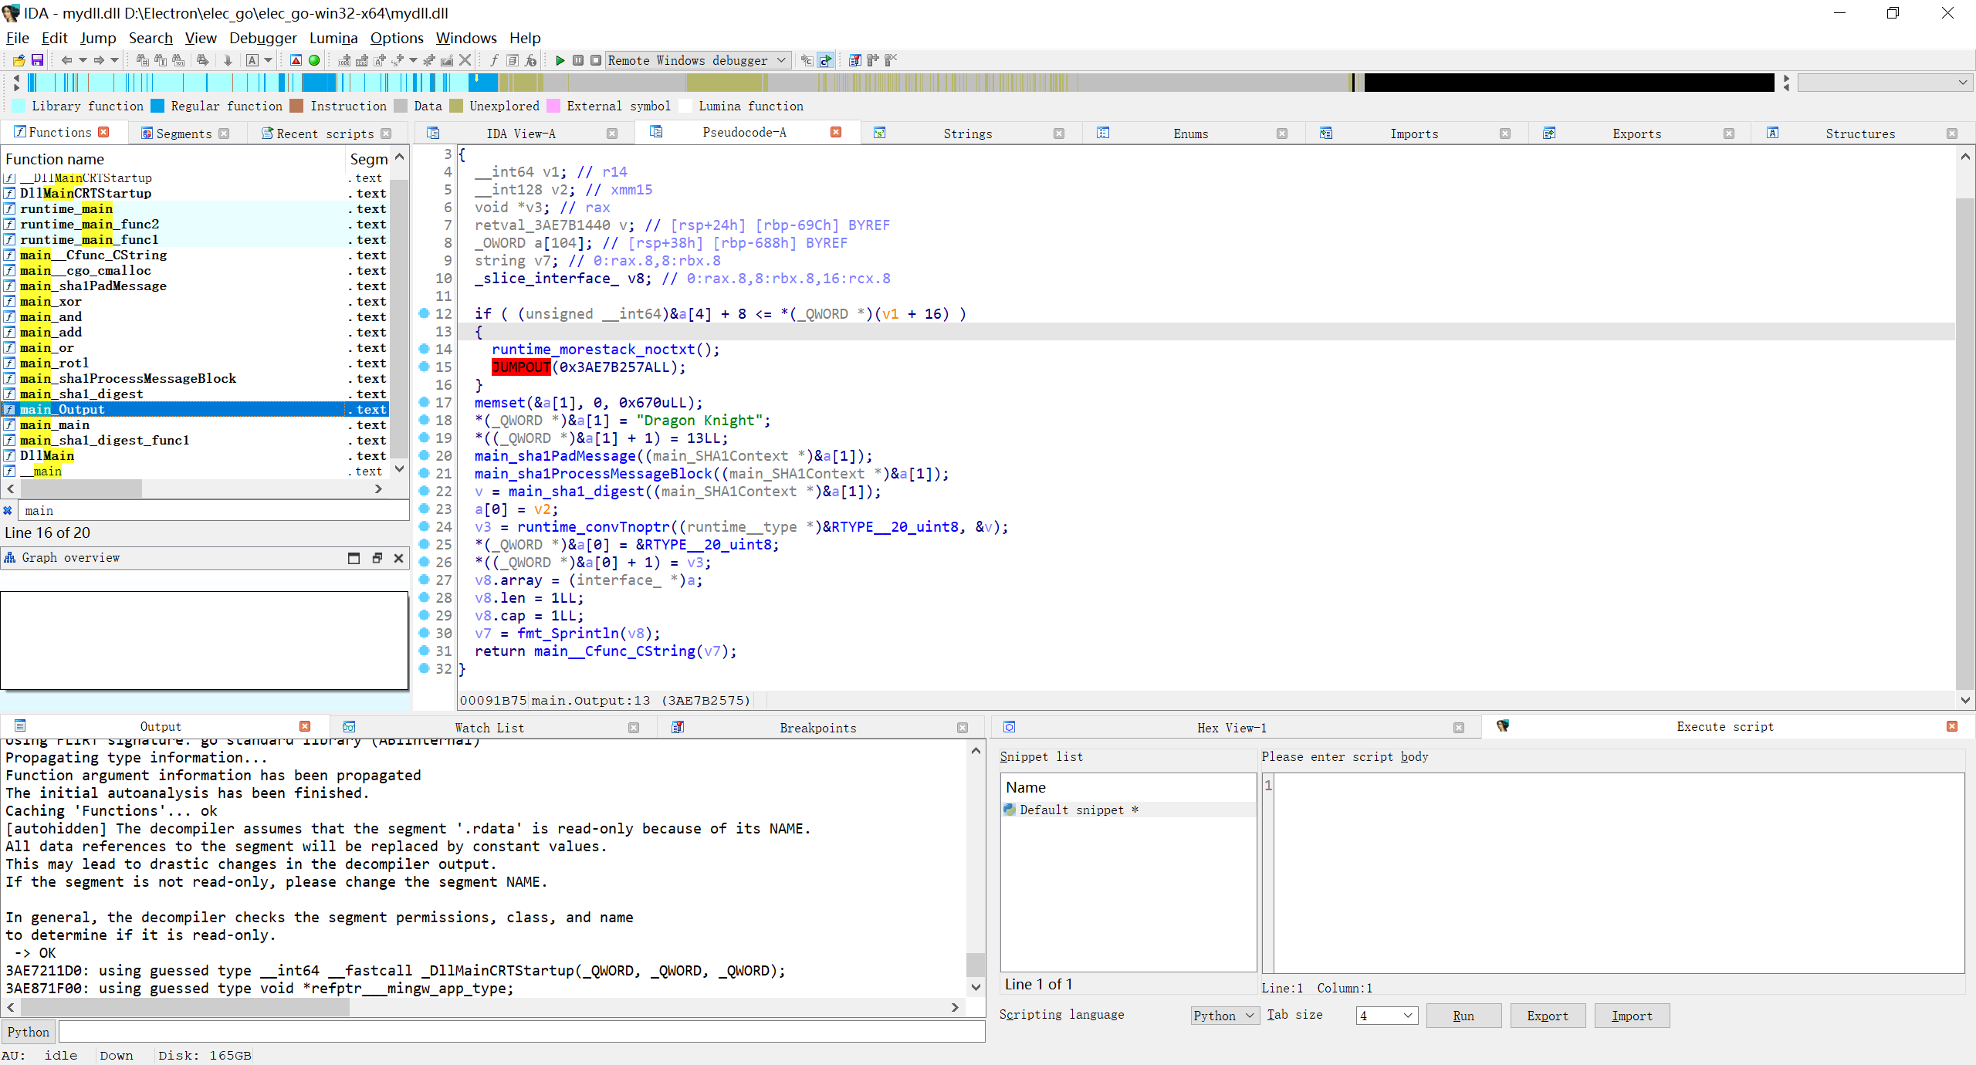Image resolution: width=1976 pixels, height=1065 pixels.
Task: Pause the debugger process icon
Action: pyautogui.click(x=578, y=60)
